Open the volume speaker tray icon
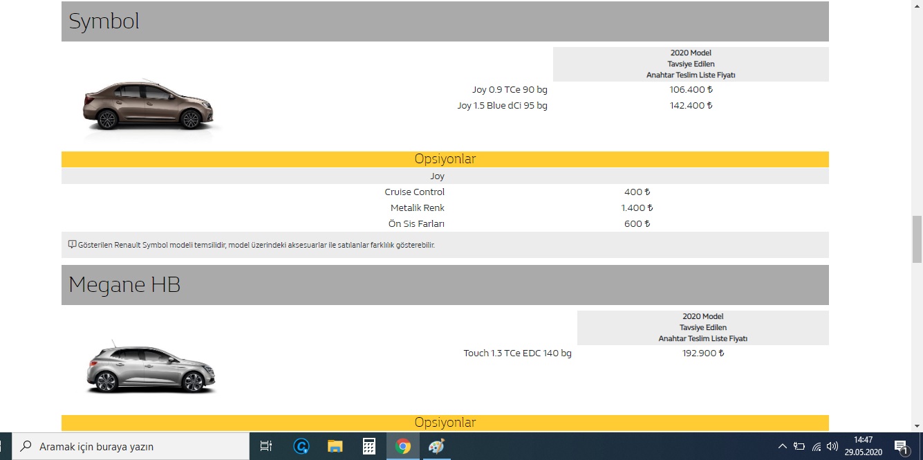 click(832, 446)
